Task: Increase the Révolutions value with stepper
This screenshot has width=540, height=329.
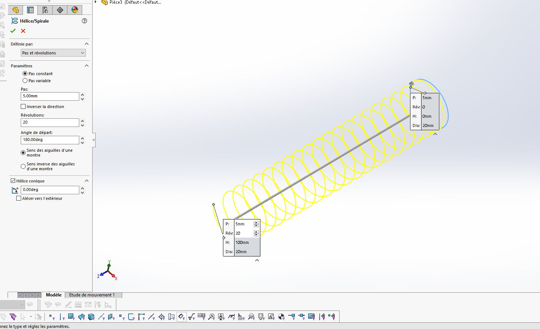Action: [x=83, y=121]
